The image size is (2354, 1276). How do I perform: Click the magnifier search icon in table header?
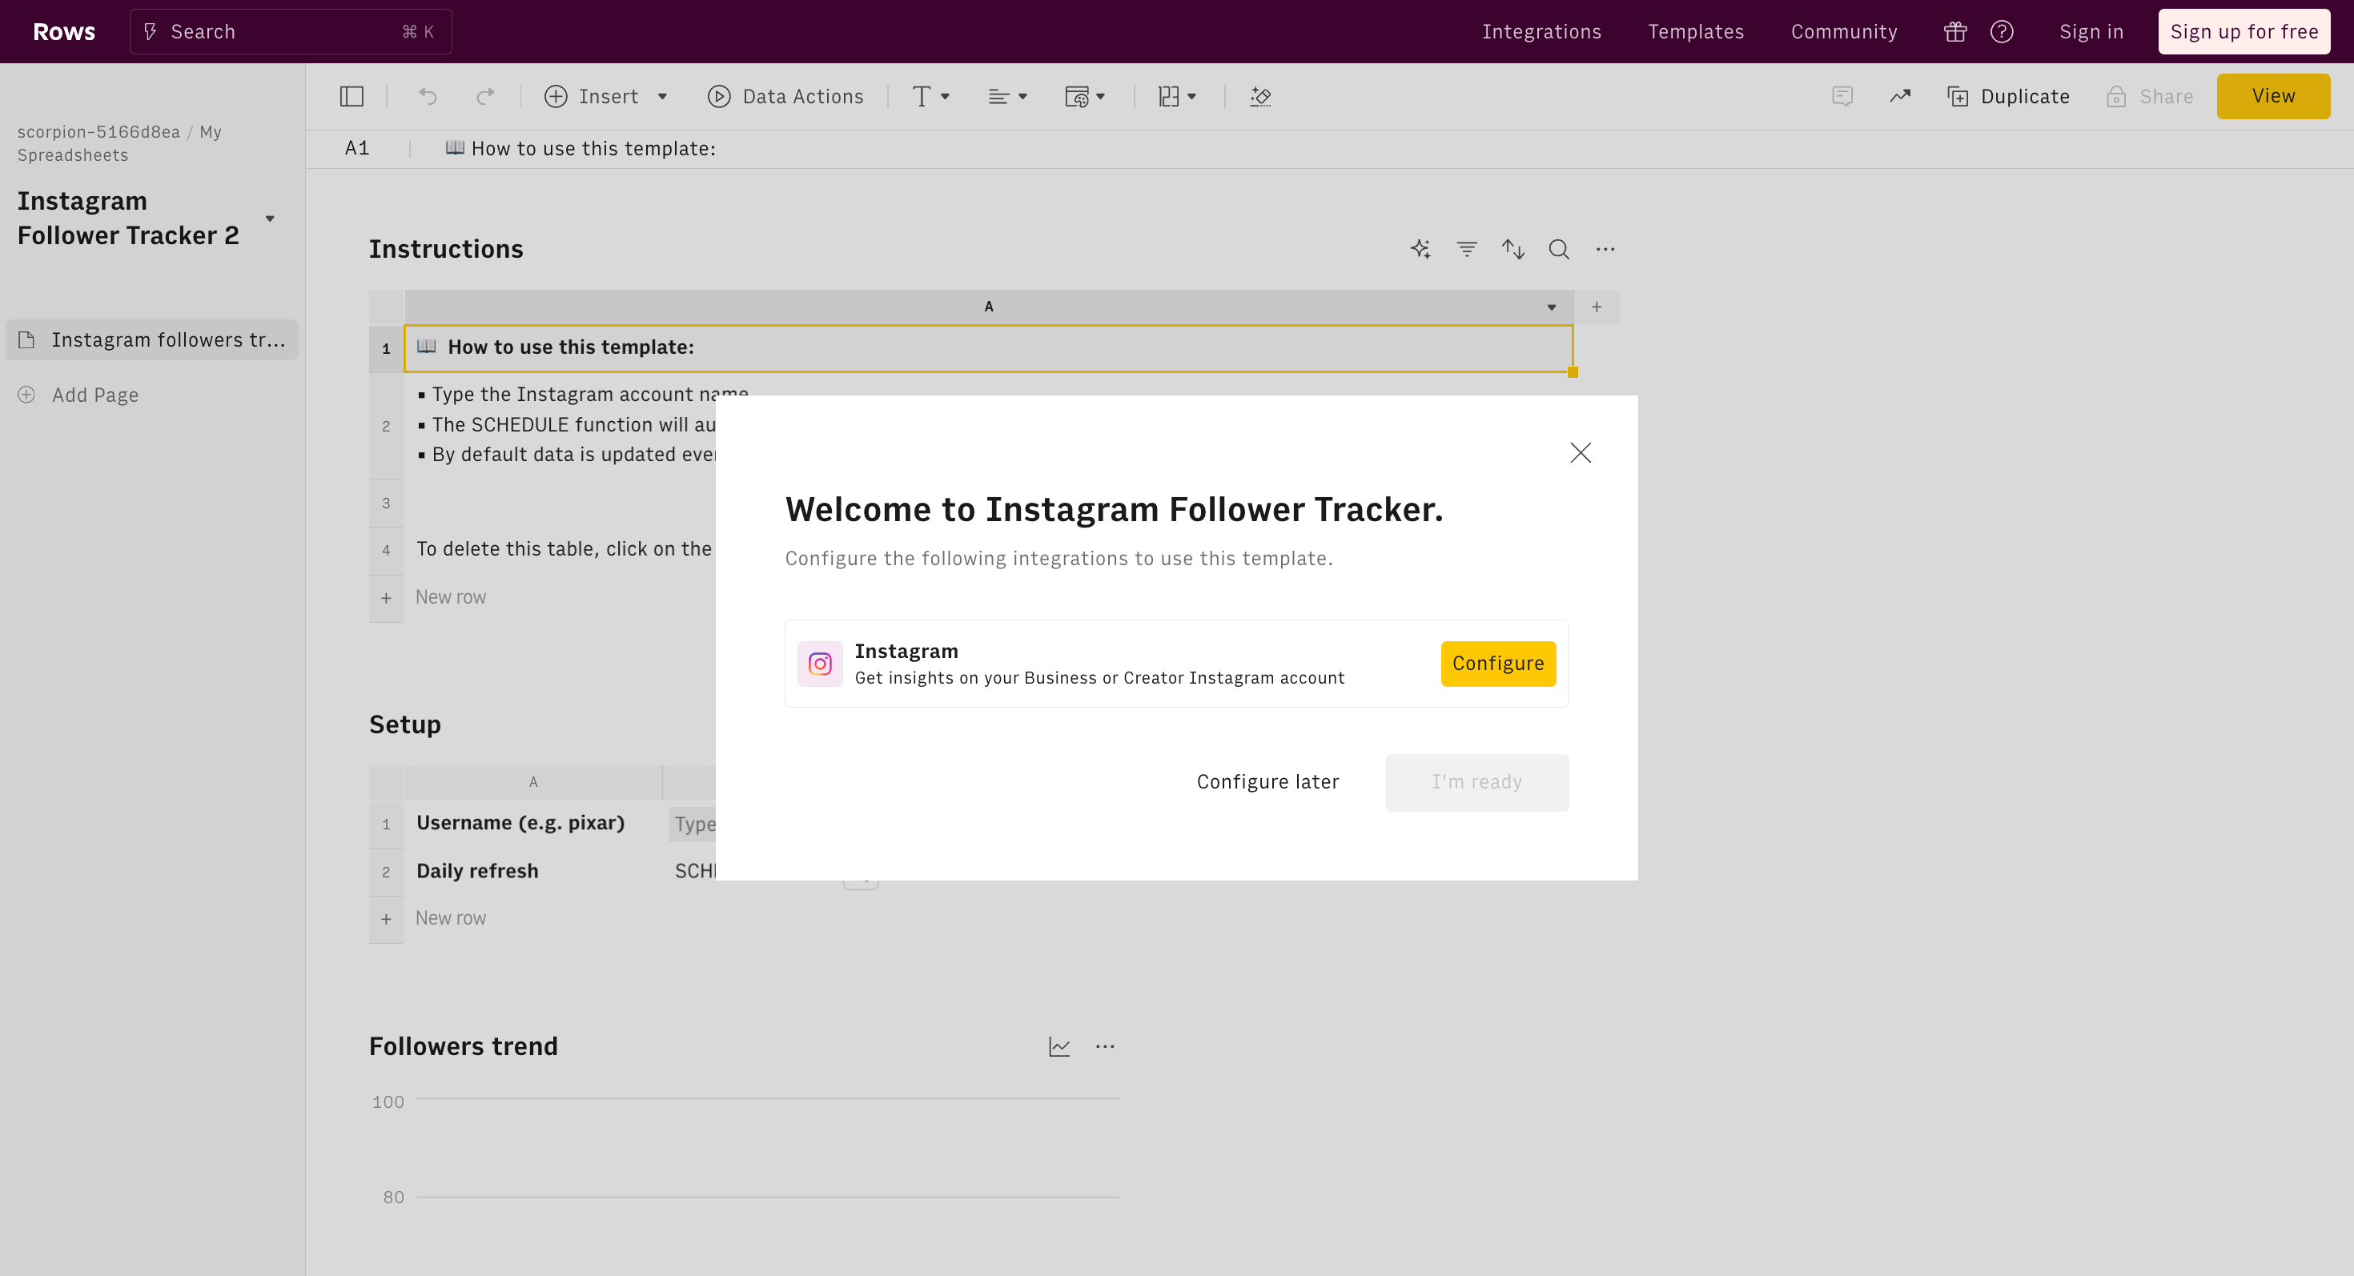click(1559, 249)
